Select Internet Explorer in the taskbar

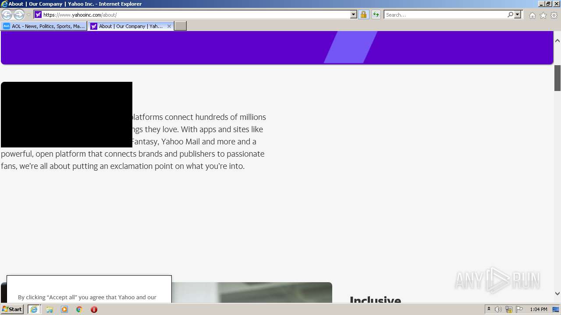(x=34, y=309)
